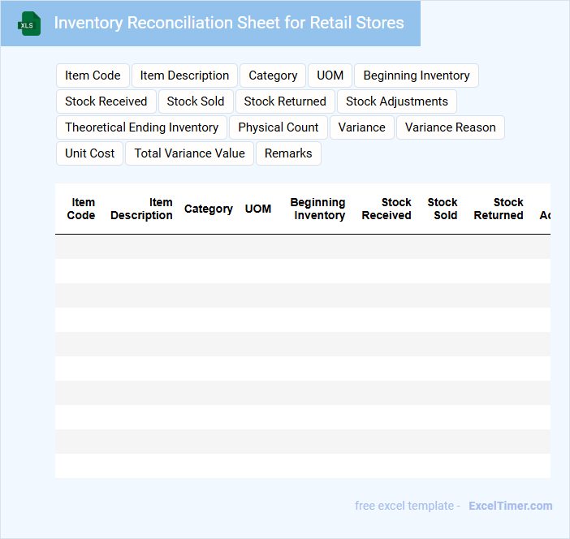
Task: Select the UOM tag
Action: 330,75
